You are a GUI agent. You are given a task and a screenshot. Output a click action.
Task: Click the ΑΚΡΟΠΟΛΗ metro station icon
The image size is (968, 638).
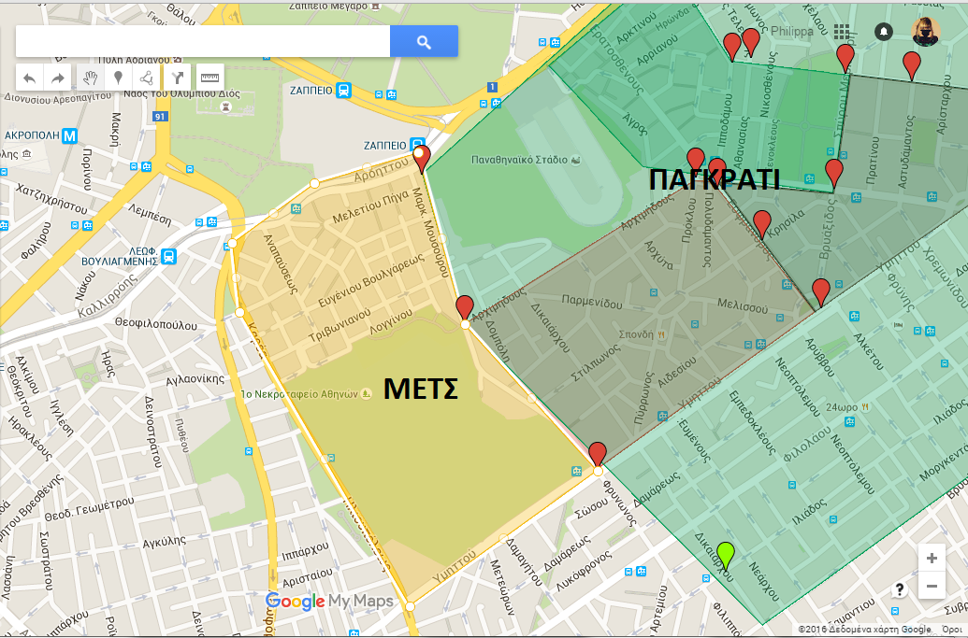tap(69, 135)
